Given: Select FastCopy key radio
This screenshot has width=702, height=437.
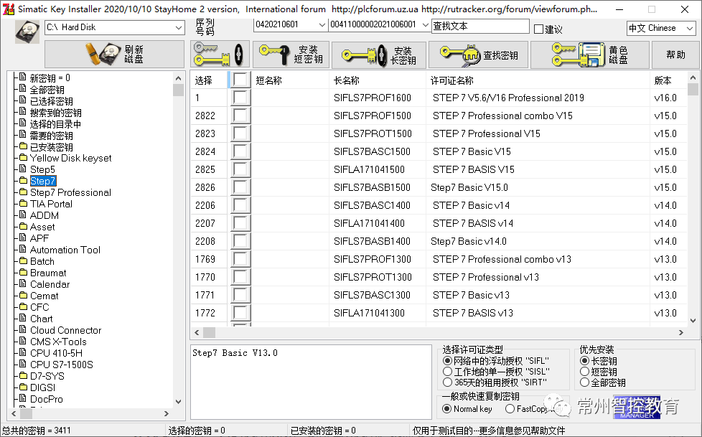Looking at the screenshot, I should (x=510, y=408).
